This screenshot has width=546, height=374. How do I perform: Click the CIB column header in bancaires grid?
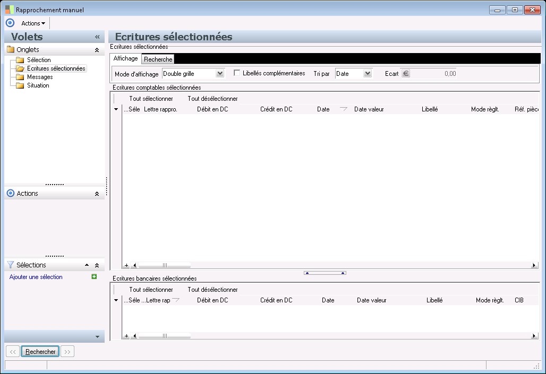pyautogui.click(x=519, y=300)
